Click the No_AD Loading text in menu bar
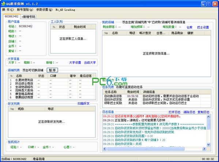 [x=65, y=10]
